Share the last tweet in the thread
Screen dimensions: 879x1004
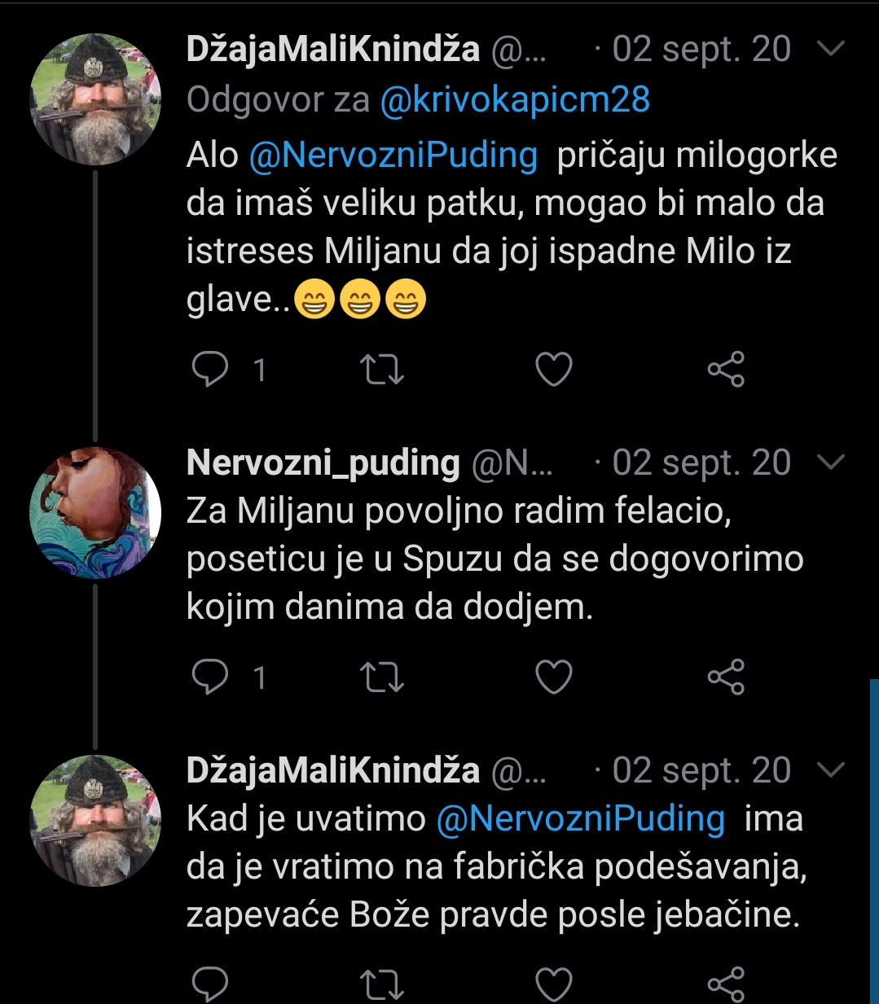pyautogui.click(x=726, y=984)
